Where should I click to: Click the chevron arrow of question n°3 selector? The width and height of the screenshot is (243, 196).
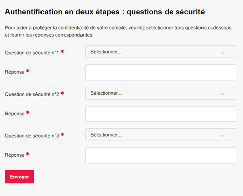(x=223, y=136)
